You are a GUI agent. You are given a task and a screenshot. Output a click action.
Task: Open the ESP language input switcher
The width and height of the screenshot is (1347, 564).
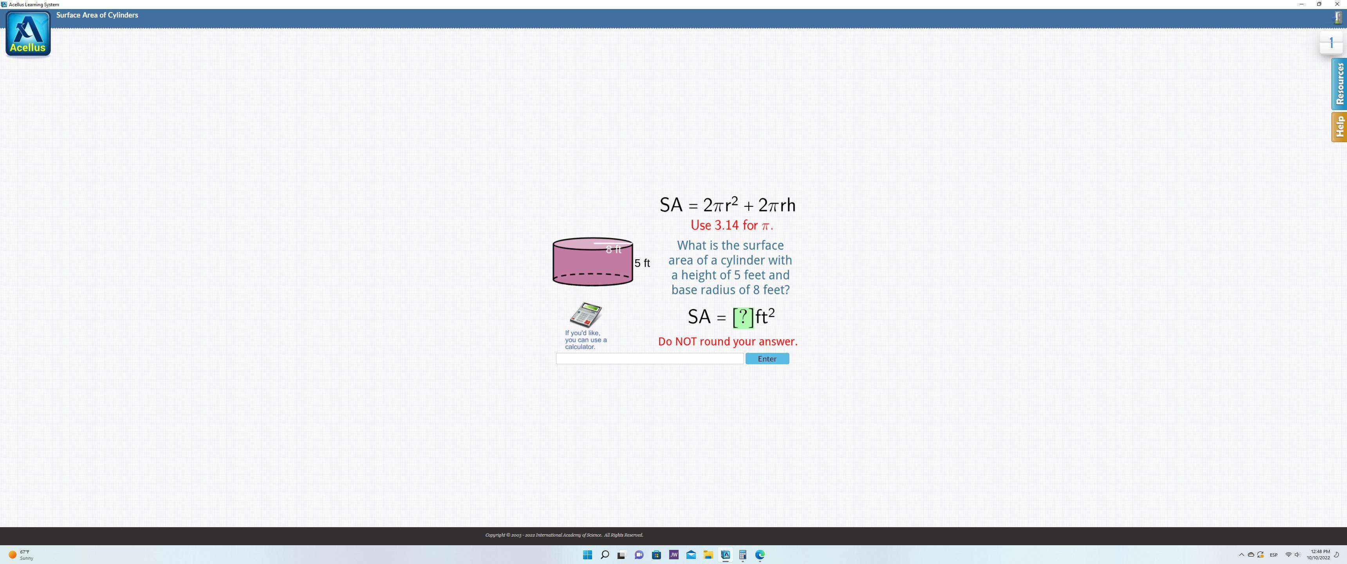pos(1273,555)
